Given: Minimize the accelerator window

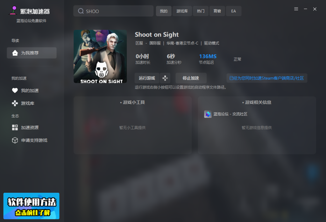Looking at the screenshot, I should 305,9.
